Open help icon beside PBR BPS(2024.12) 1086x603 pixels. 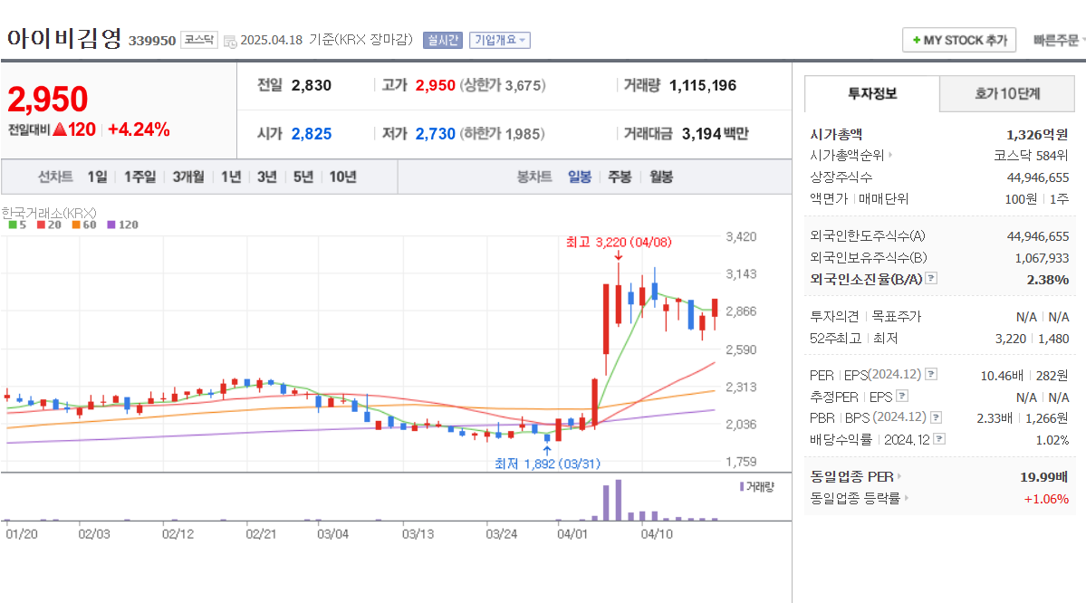coord(937,417)
